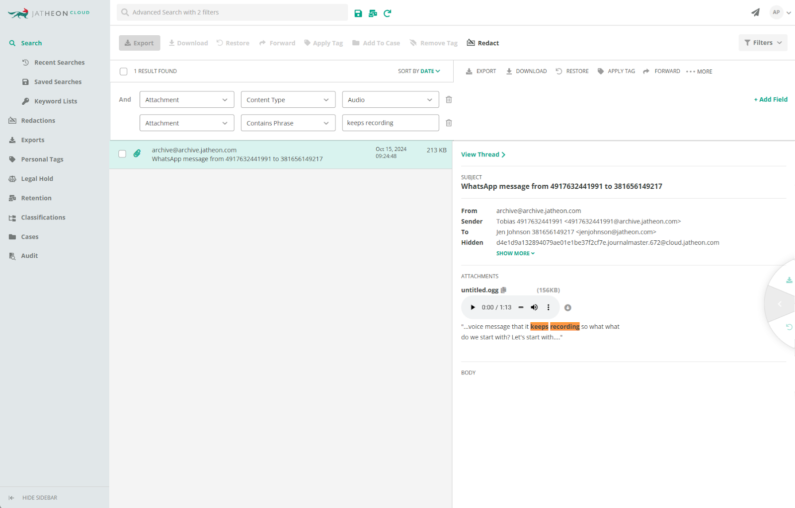Click the download icon on radial menu
The image size is (795, 508).
789,280
